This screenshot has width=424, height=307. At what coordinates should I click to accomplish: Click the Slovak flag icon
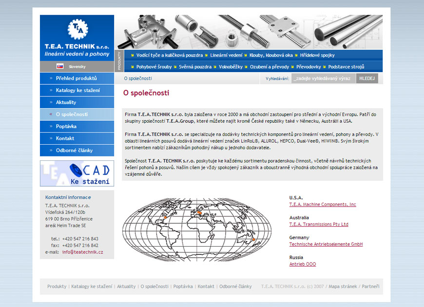(x=60, y=66)
